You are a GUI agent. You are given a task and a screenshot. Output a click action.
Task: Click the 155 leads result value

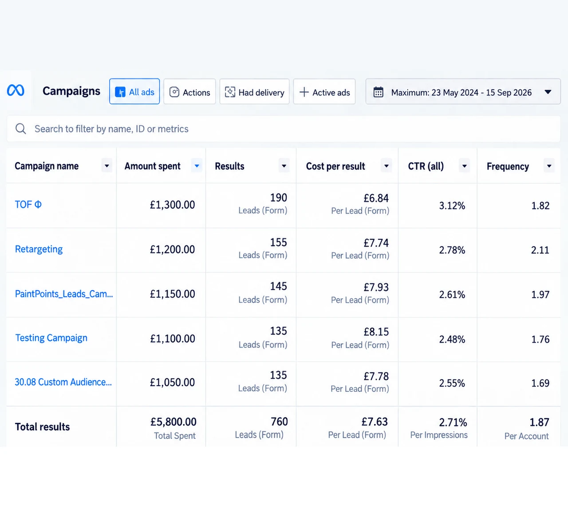click(278, 242)
